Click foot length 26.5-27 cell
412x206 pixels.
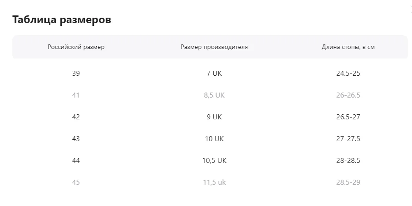(x=348, y=117)
